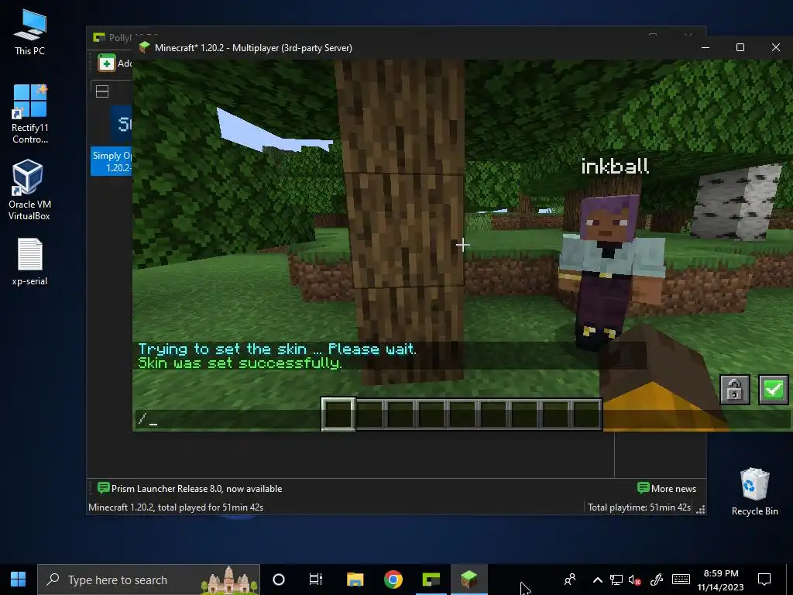Open the xp-serial text file
This screenshot has width=793, height=595.
(x=29, y=262)
